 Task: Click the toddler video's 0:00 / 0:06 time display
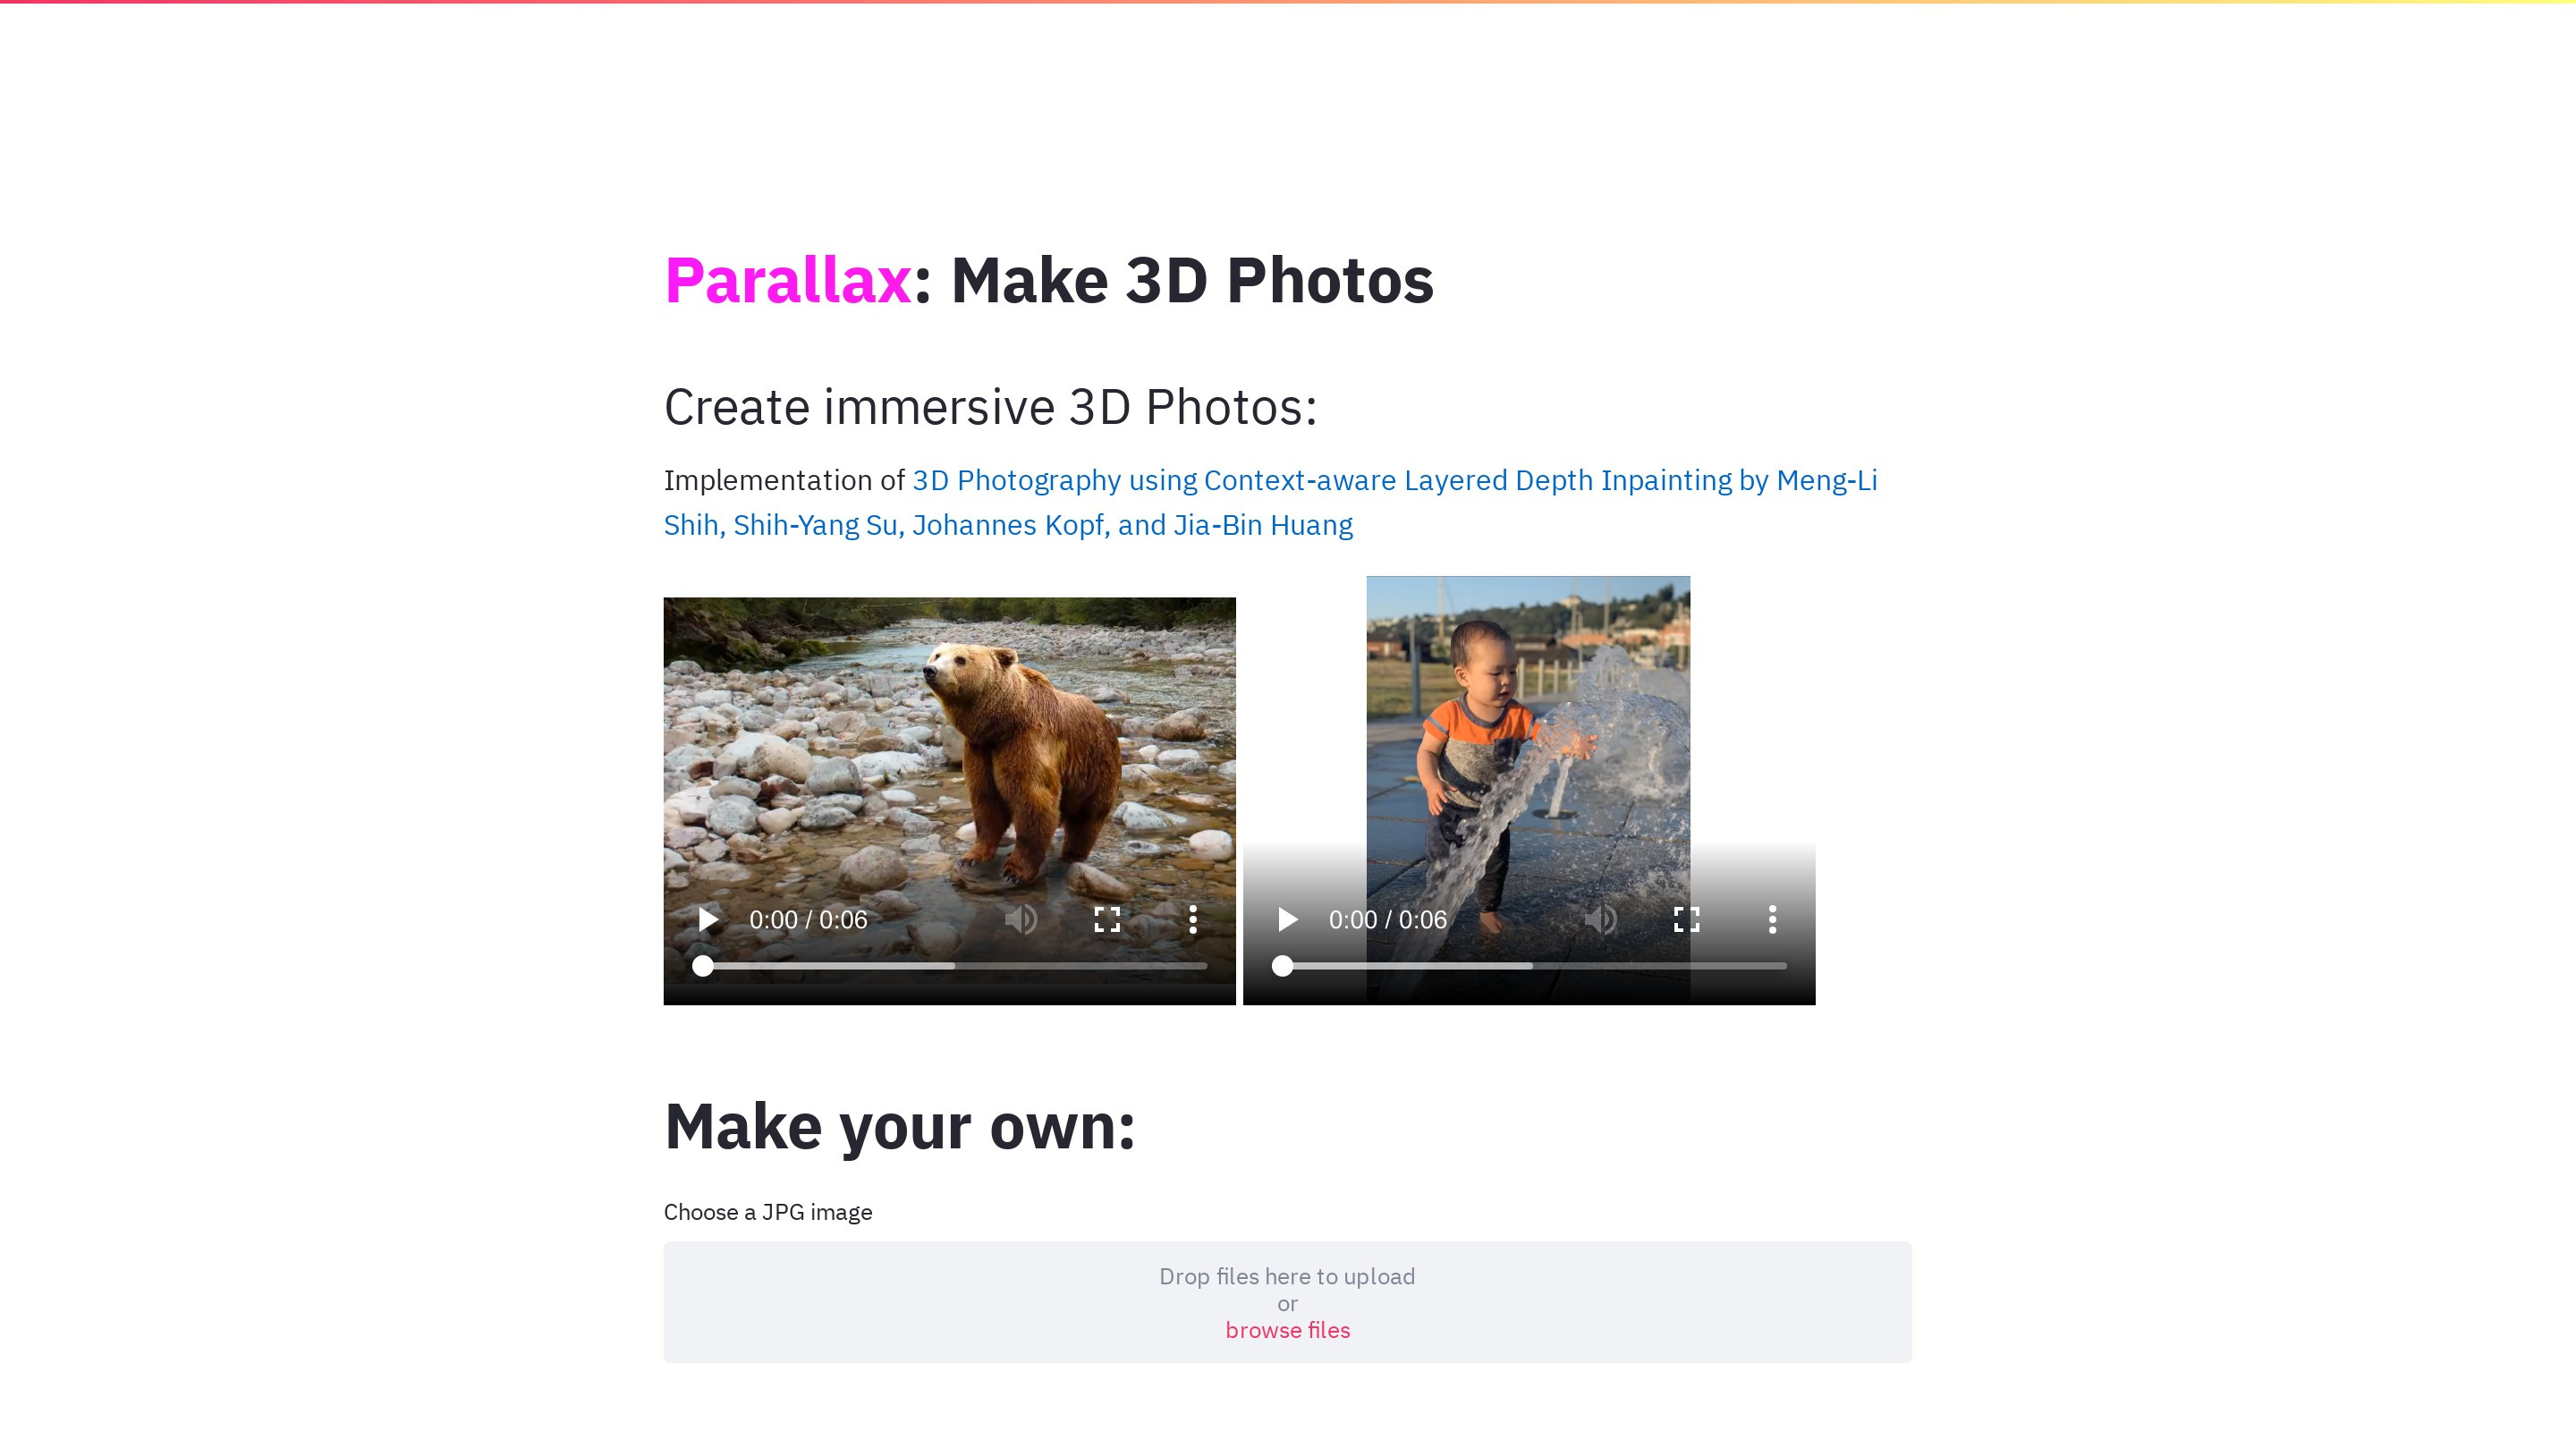[x=1388, y=920]
